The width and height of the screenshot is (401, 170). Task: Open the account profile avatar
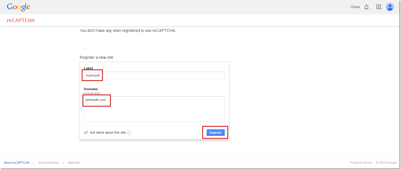390,7
